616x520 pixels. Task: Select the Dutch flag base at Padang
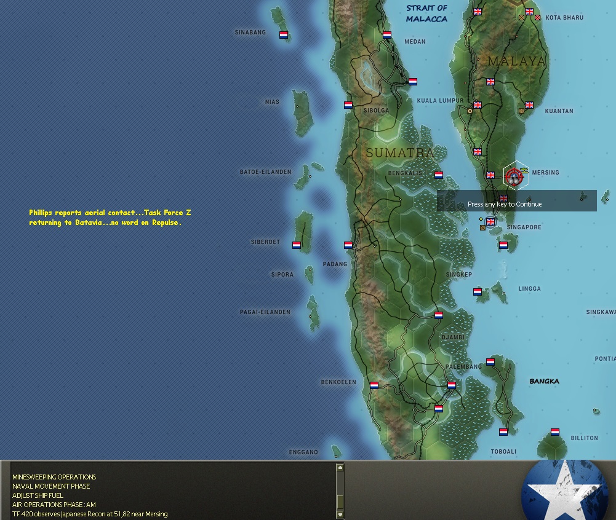(348, 245)
